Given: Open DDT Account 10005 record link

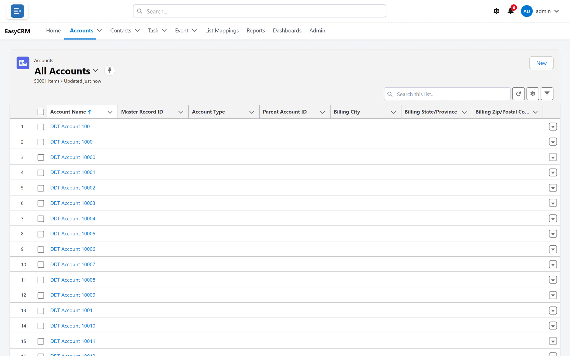Looking at the screenshot, I should (73, 234).
